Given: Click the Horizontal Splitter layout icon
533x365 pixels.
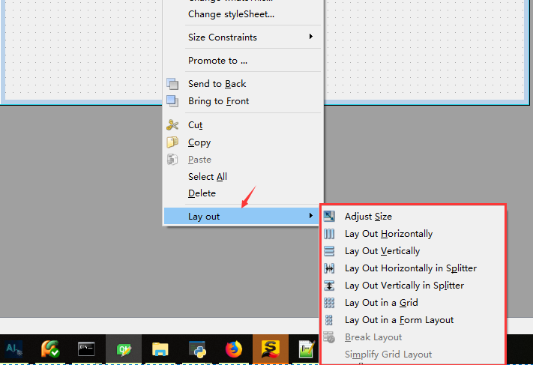Looking at the screenshot, I should [x=329, y=268].
